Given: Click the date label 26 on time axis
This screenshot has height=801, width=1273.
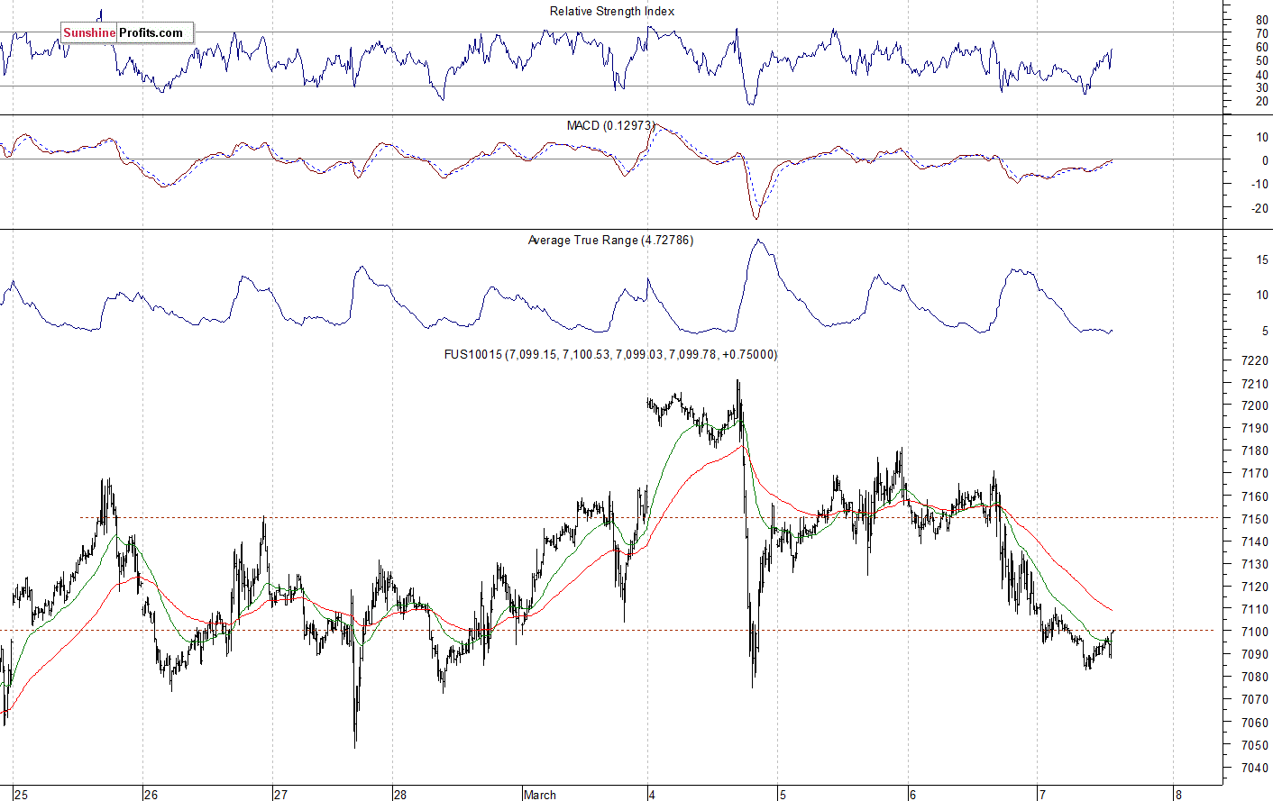Looking at the screenshot, I should 151,794.
